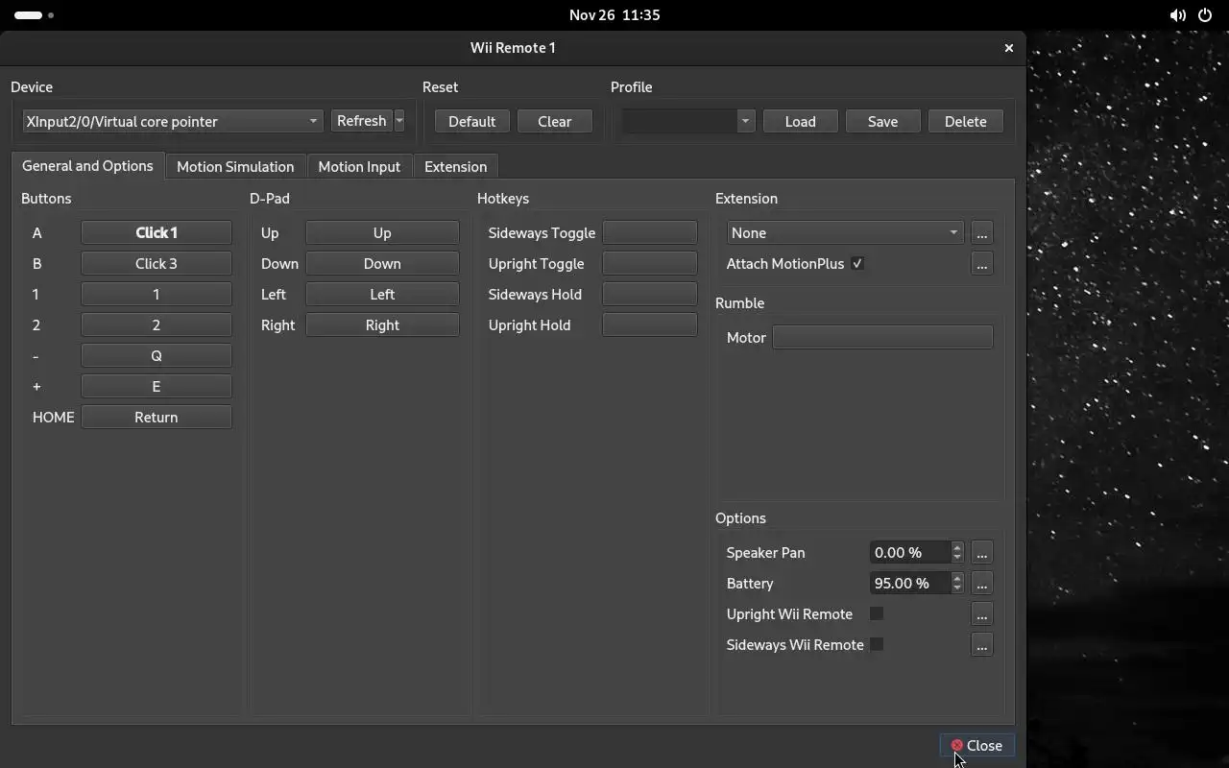Click the D-Pad Right mapping button

click(x=382, y=324)
